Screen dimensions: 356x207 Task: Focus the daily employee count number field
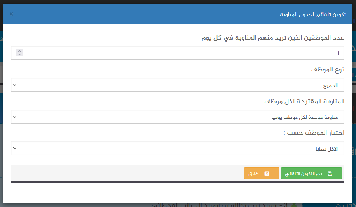tap(178, 53)
